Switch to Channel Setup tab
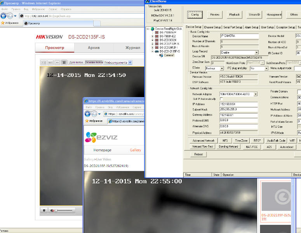This screenshot has height=233, width=301. point(212,27)
